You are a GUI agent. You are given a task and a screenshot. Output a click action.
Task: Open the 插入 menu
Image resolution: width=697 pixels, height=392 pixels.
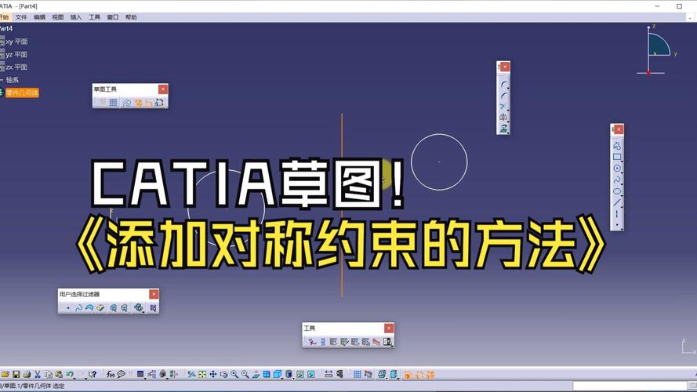pyautogui.click(x=76, y=17)
